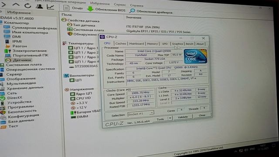Click the AIDA64 forward navigation arrow
The height and width of the screenshot is (157, 279).
point(3,5)
